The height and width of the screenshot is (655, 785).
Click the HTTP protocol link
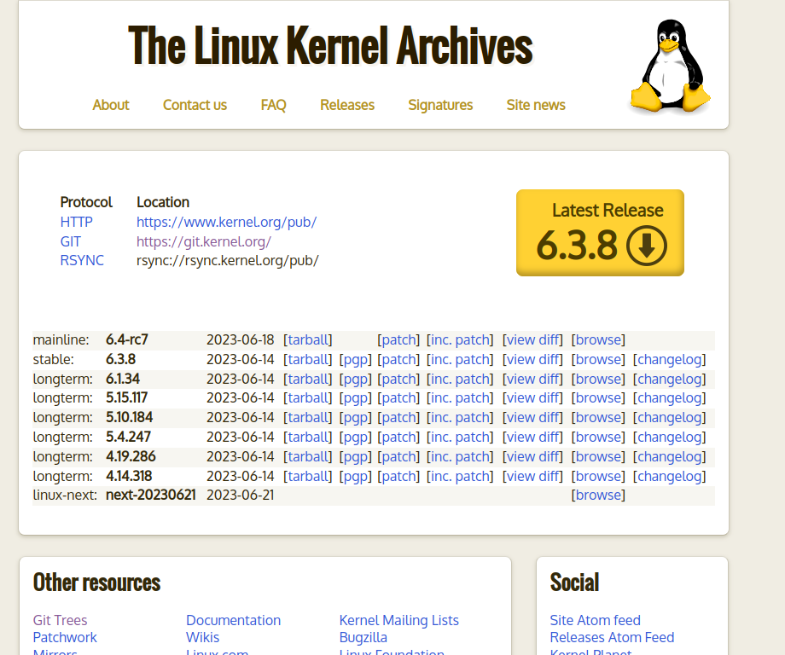point(76,222)
